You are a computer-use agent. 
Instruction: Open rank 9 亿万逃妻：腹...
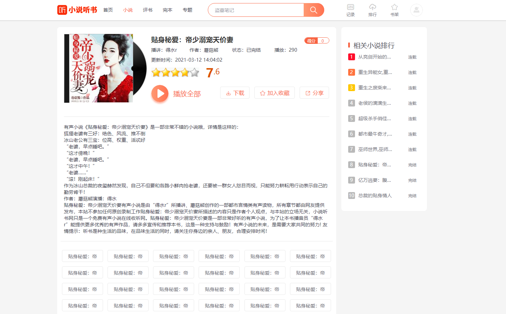(x=375, y=180)
